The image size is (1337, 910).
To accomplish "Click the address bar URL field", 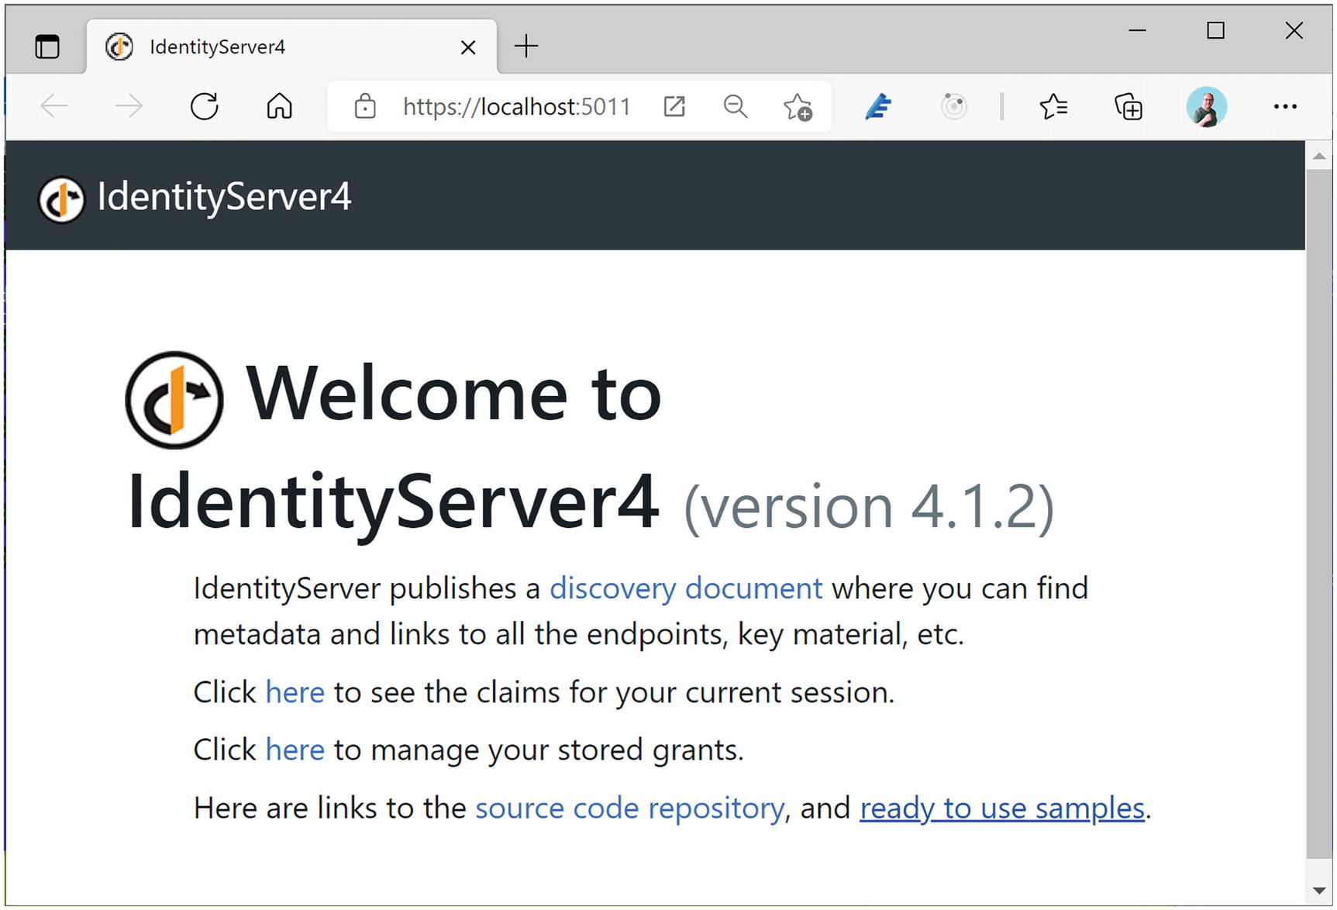I will [x=517, y=106].
